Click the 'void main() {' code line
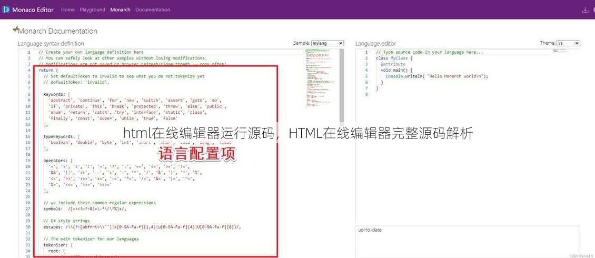Screen dimensions: 595x258 point(396,70)
